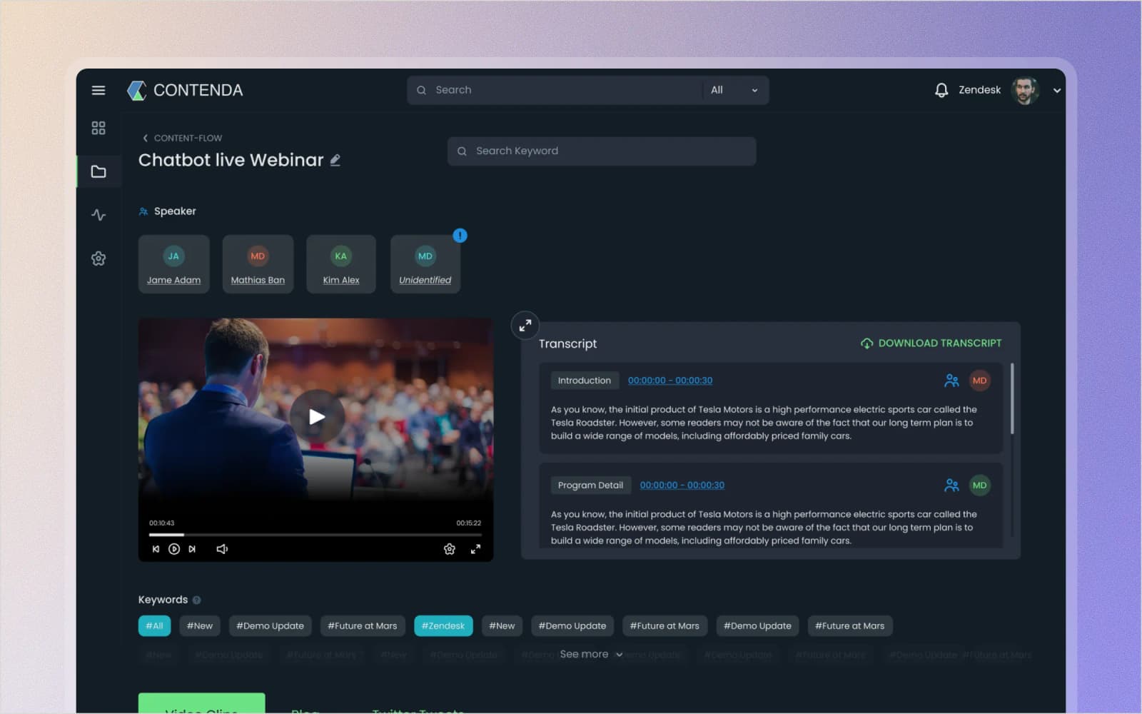Click the small play button in controls
The width and height of the screenshot is (1142, 714).
[174, 549]
